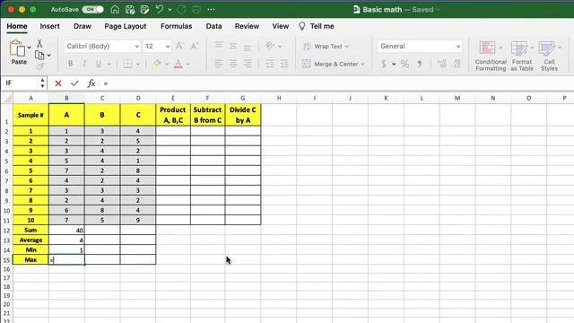Click the formula bar input
Viewport: 574px width, 323px height.
[337, 83]
